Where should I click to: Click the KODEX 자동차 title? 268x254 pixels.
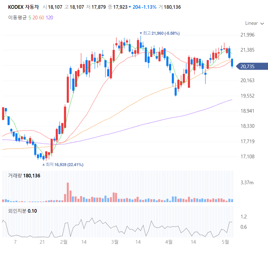pos(23,7)
